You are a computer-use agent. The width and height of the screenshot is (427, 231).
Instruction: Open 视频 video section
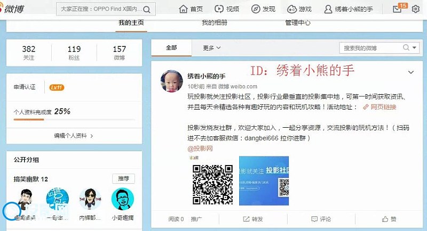[x=227, y=9]
